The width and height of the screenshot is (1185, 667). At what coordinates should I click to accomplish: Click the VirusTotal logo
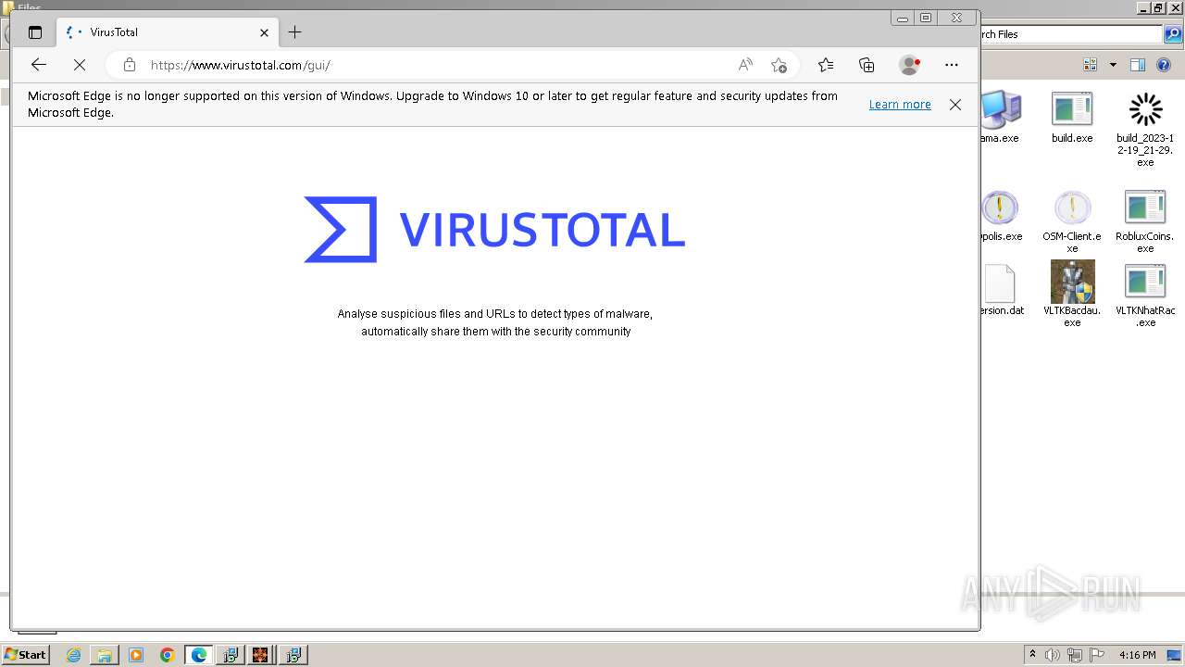click(x=494, y=229)
